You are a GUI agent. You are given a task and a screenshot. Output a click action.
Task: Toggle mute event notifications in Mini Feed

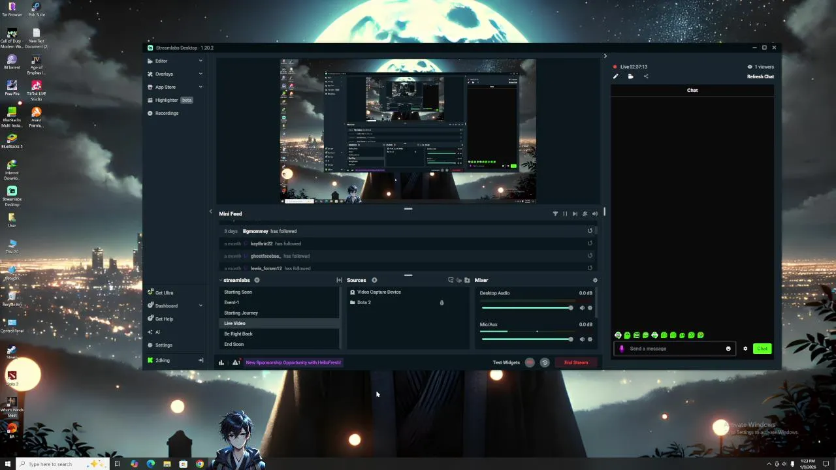pos(585,213)
